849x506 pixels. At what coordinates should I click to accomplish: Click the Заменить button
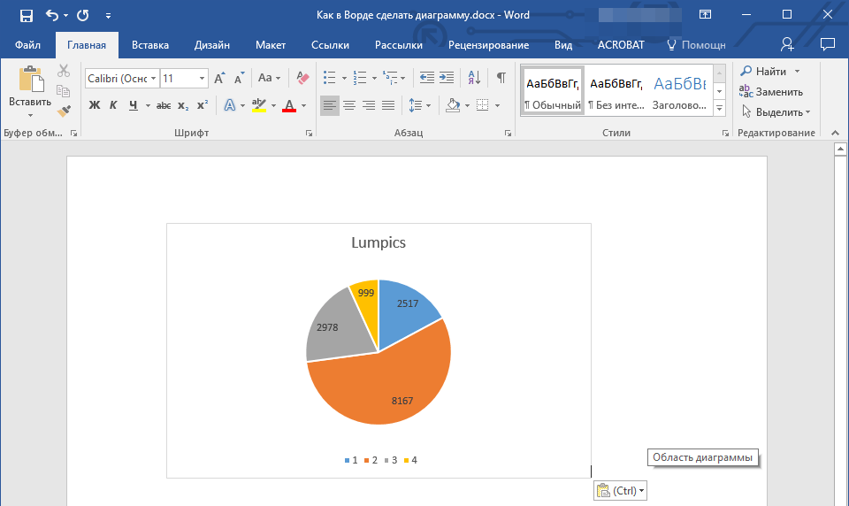click(x=771, y=91)
